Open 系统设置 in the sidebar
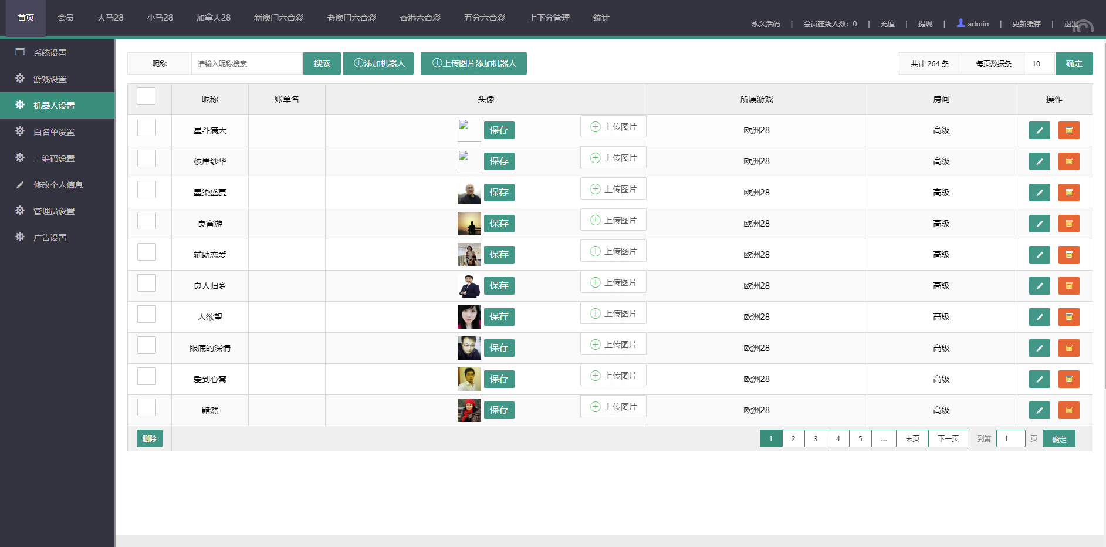 [x=50, y=53]
